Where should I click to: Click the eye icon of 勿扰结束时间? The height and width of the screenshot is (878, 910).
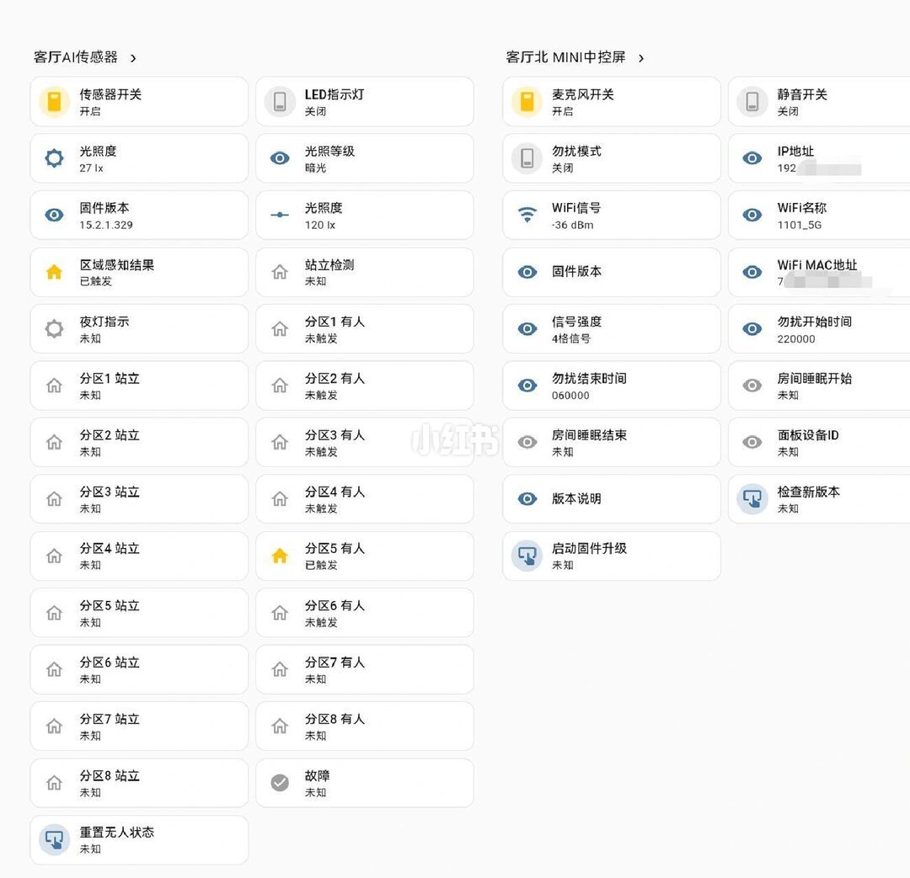pos(527,386)
